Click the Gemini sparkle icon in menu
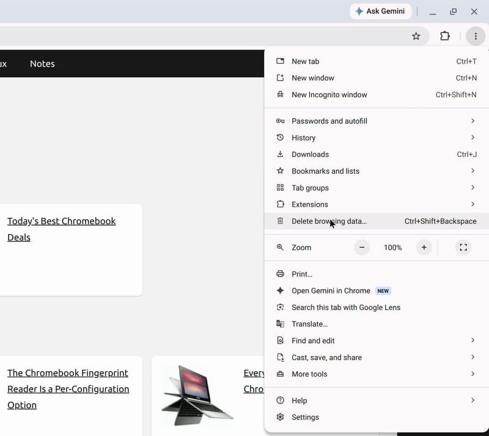Screen dimensions: 489x436 [x=280, y=290]
